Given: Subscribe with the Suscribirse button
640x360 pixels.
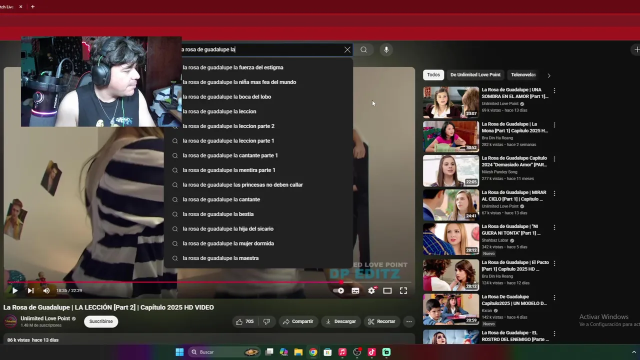Looking at the screenshot, I should point(101,321).
